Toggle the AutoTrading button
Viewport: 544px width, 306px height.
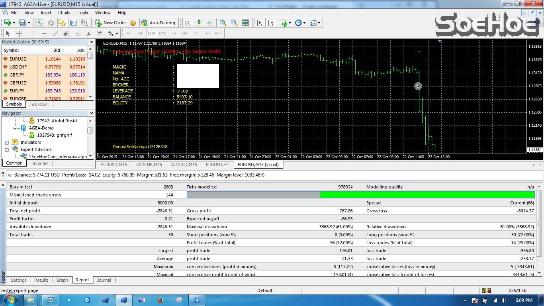[x=158, y=23]
